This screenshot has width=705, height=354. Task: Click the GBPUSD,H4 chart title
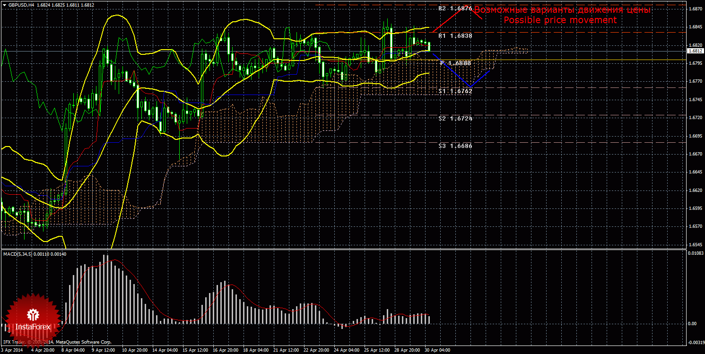pos(21,5)
